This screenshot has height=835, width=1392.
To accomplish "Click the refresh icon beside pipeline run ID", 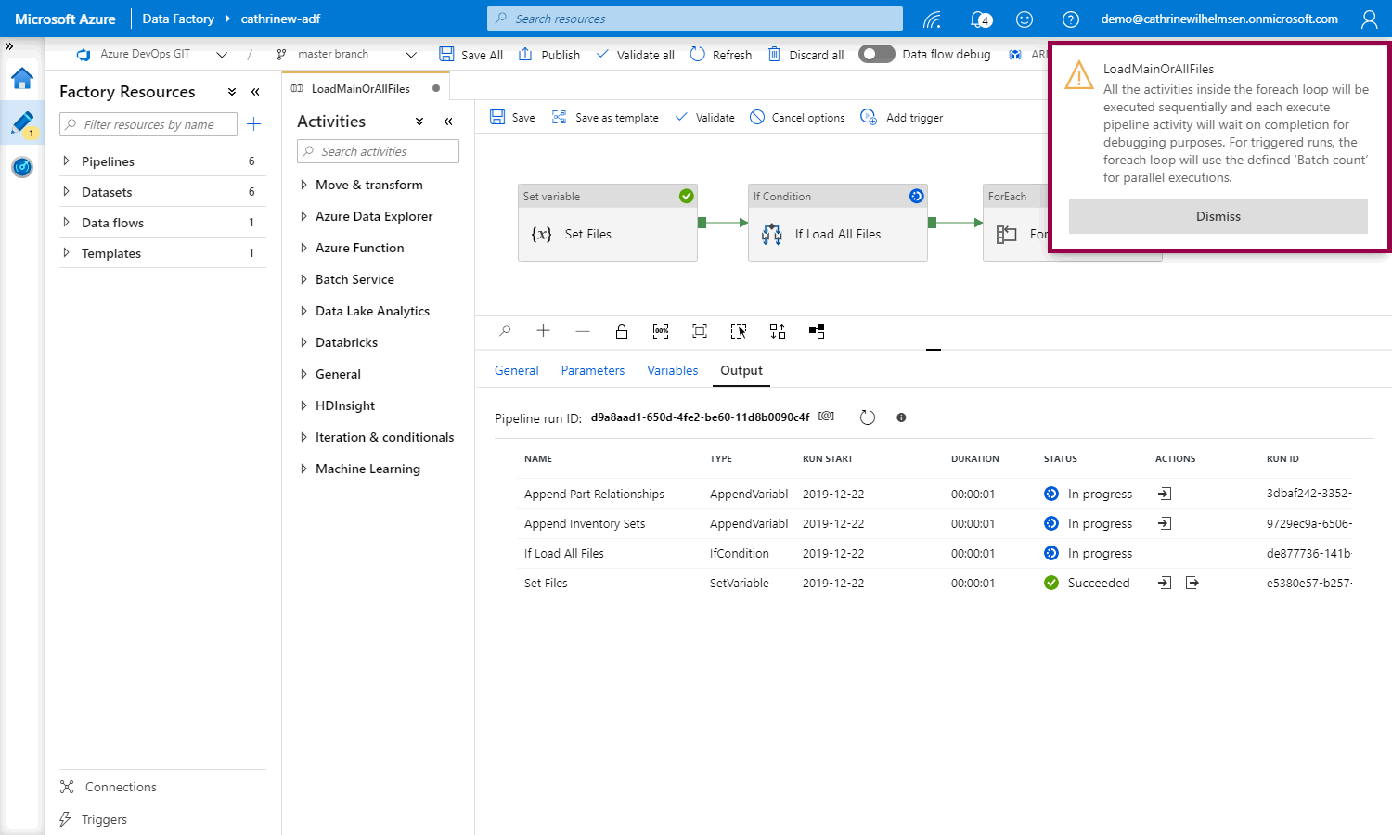I will [x=868, y=417].
